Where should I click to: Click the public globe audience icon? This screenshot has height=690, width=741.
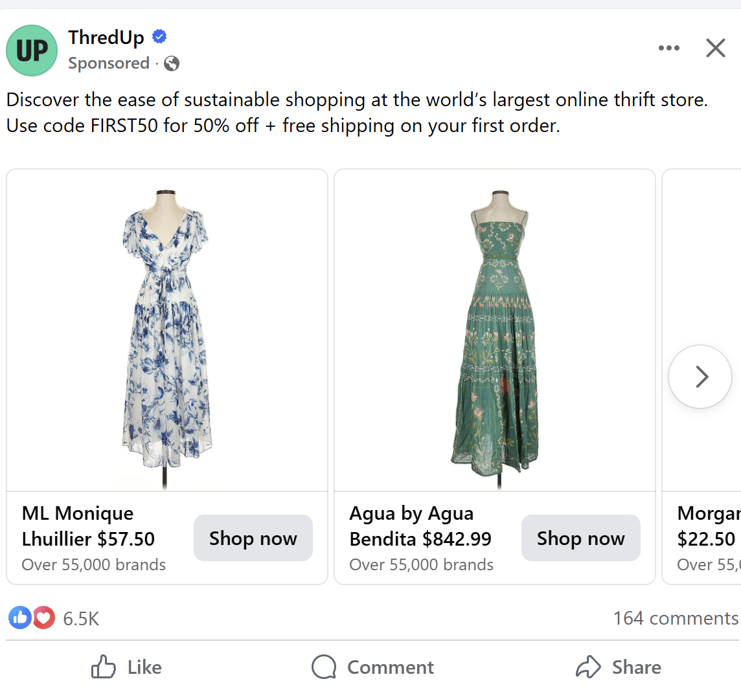tap(172, 63)
